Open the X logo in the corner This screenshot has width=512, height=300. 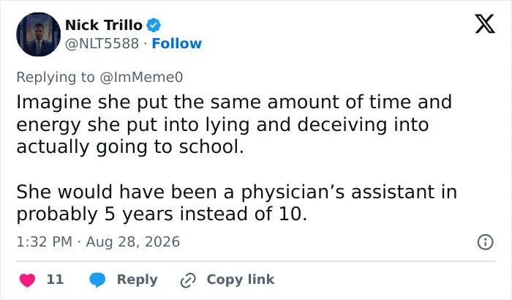[x=485, y=24]
